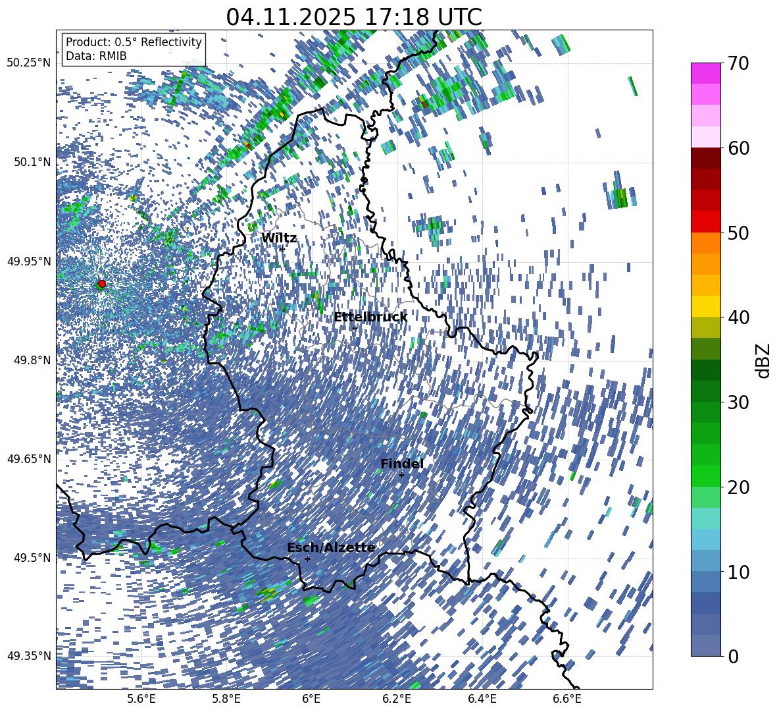Click the 6°E longitude label
Viewport: 779px width, 712px height.
click(311, 699)
